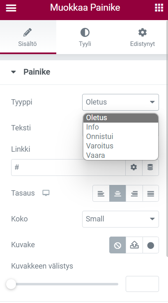This screenshot has width=168, height=303.
Task: Open the icon library circle button
Action: [x=151, y=245]
